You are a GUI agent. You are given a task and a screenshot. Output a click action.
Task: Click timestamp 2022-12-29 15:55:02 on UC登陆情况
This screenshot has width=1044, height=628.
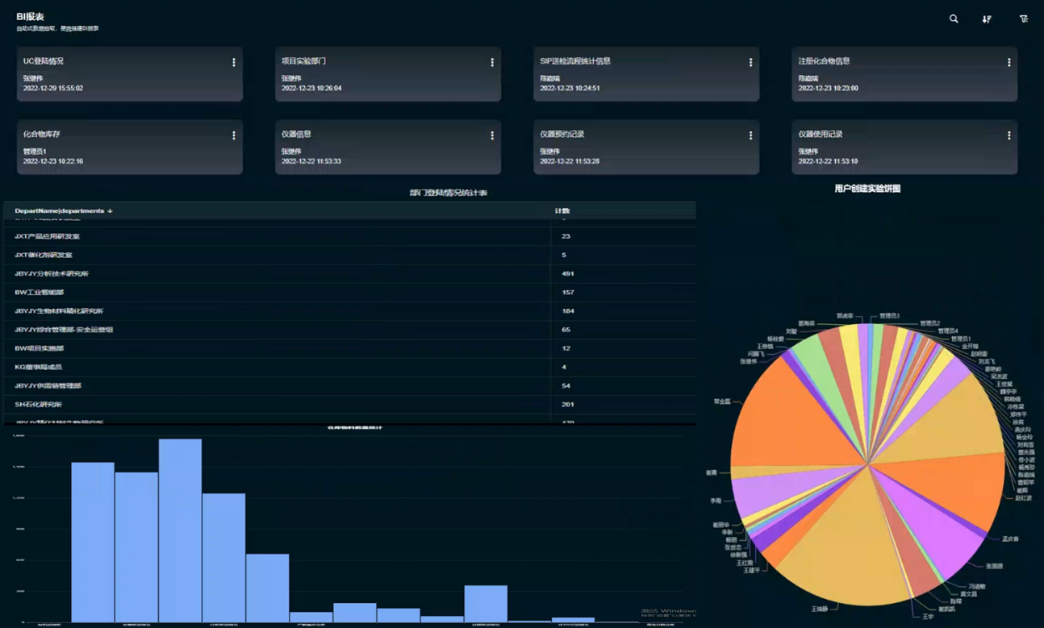(53, 88)
